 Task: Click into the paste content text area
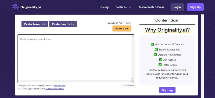pyautogui.click(x=75, y=57)
